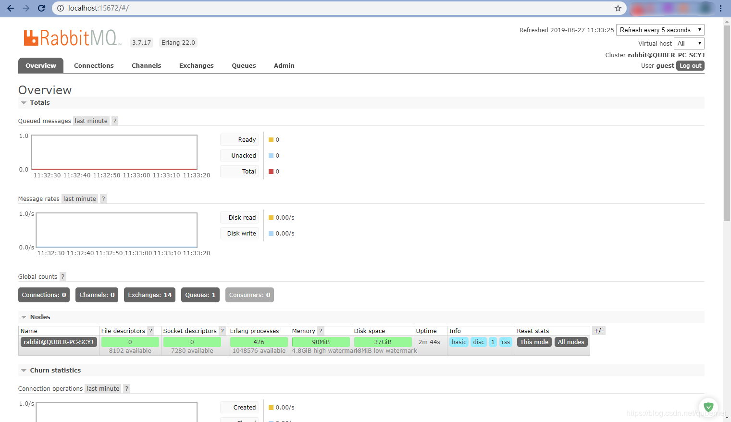Click the Log out button

click(690, 65)
